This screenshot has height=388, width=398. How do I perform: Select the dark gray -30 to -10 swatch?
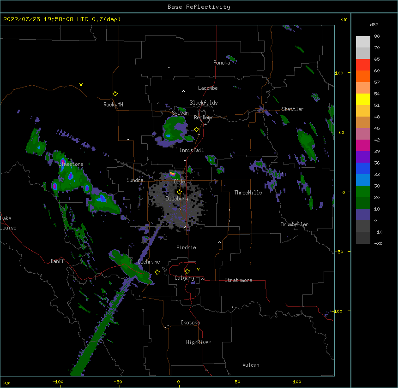(x=363, y=238)
